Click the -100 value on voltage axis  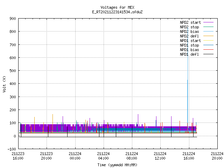click(x=12, y=149)
